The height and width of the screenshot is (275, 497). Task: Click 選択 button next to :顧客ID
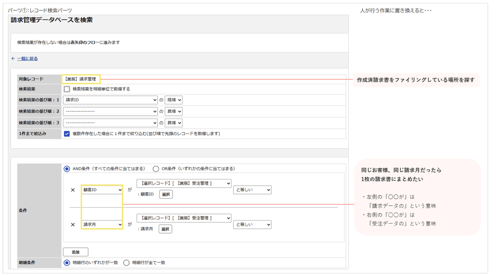166,194
